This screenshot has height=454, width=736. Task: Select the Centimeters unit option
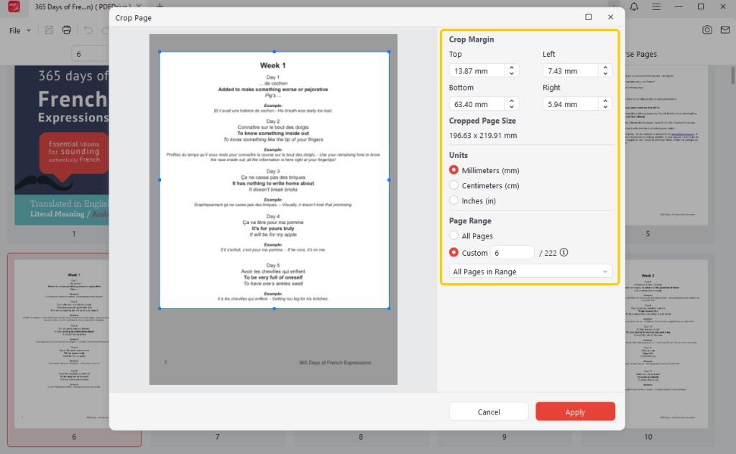tap(453, 185)
